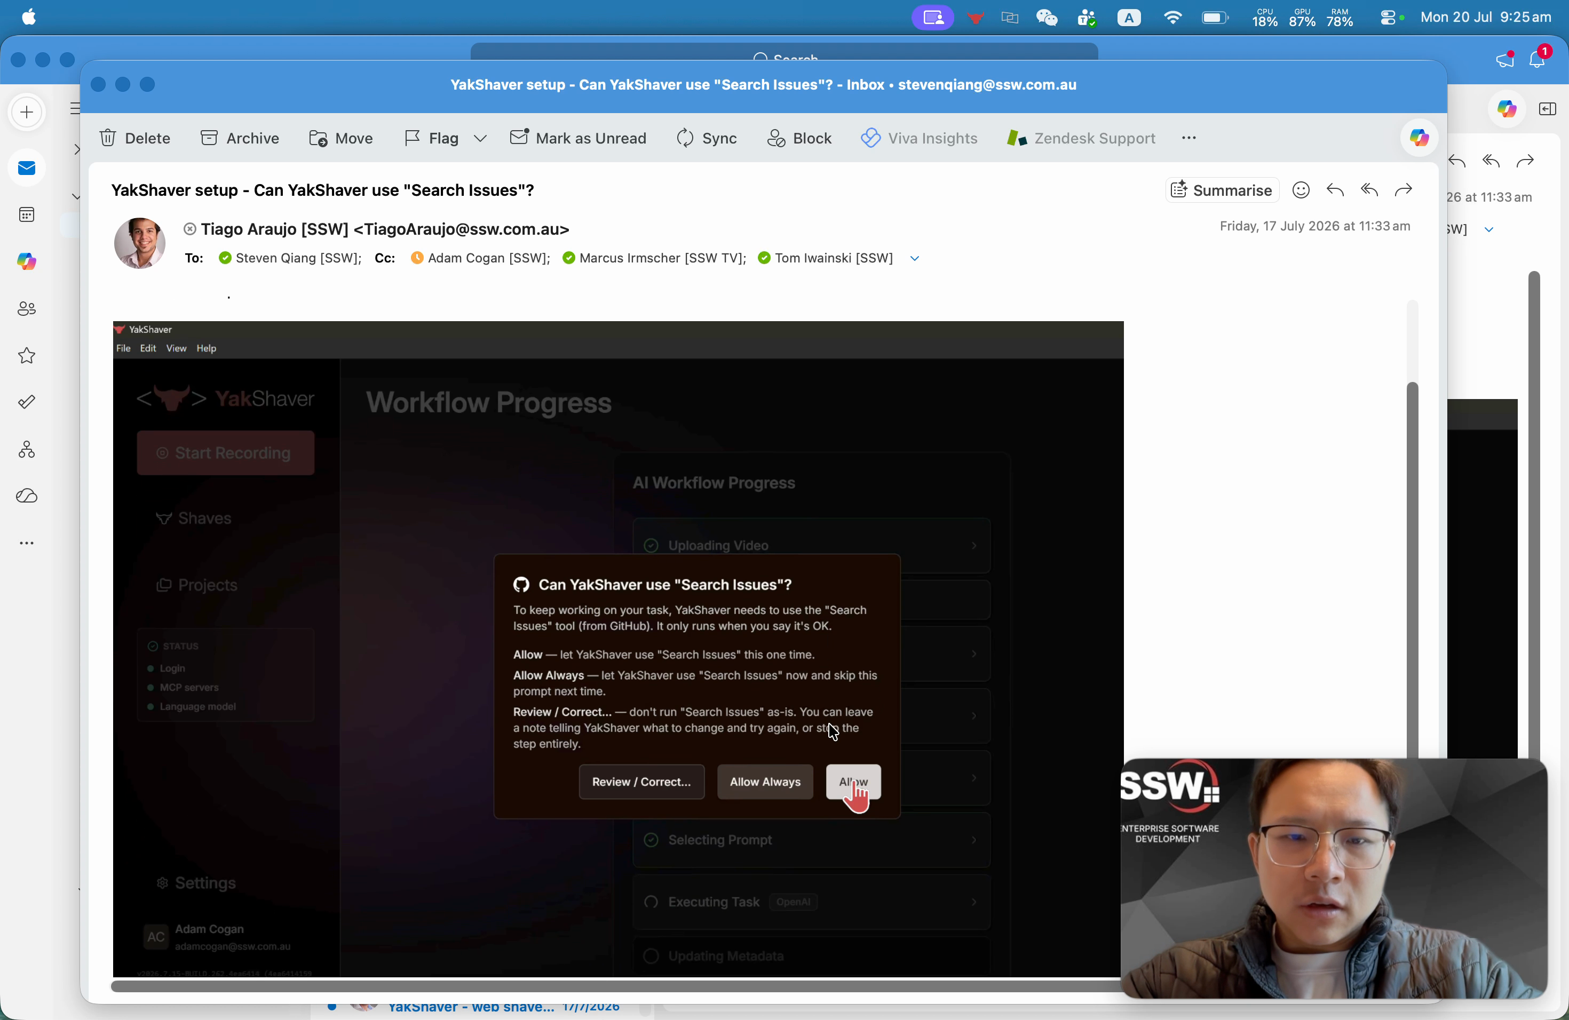Open OneDrive cloud icon in sidebar
This screenshot has height=1020, width=1569.
(x=27, y=496)
